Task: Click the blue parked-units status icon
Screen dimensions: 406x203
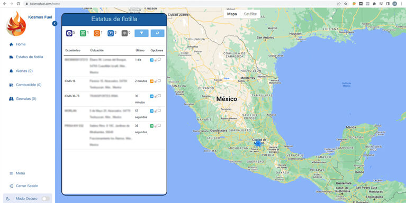Action: [x=111, y=33]
